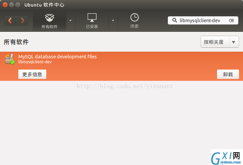
Task: Open the sort by relevance (按相关度) dropdown
Action: (x=220, y=42)
